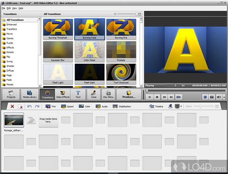Select the Enhanced transitions folder
The image size is (228, 174).
20,24
